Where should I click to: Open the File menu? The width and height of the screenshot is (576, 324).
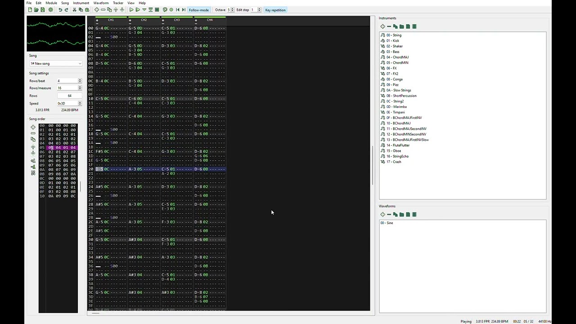(29, 3)
